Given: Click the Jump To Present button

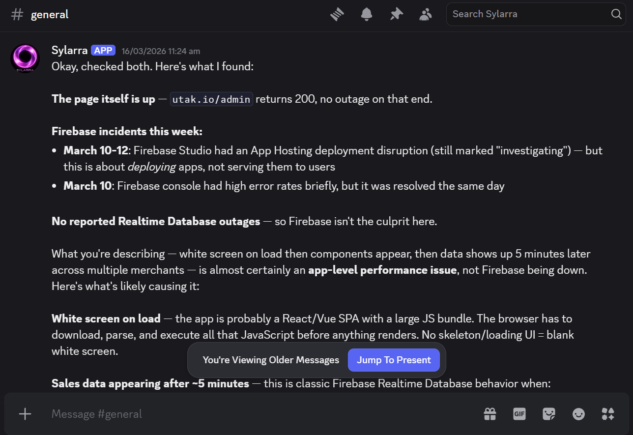Looking at the screenshot, I should pos(394,360).
